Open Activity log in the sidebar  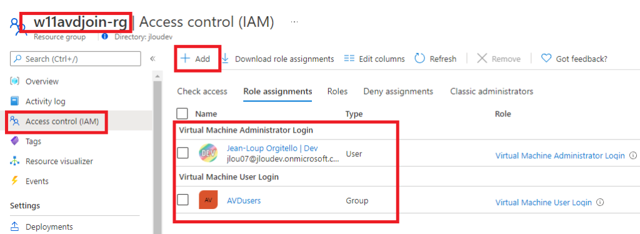(45, 101)
